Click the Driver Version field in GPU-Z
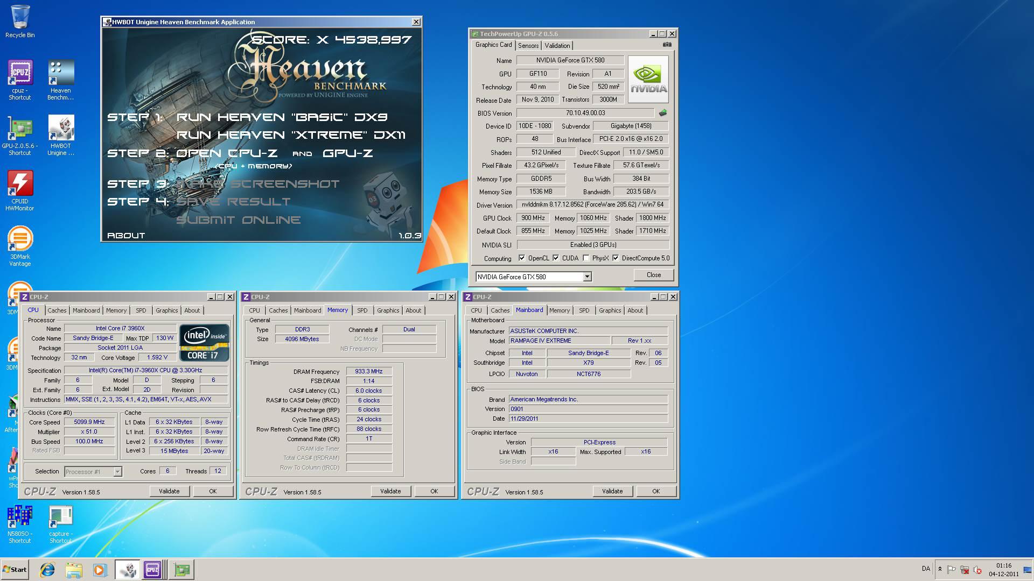This screenshot has width=1034, height=581. click(592, 205)
